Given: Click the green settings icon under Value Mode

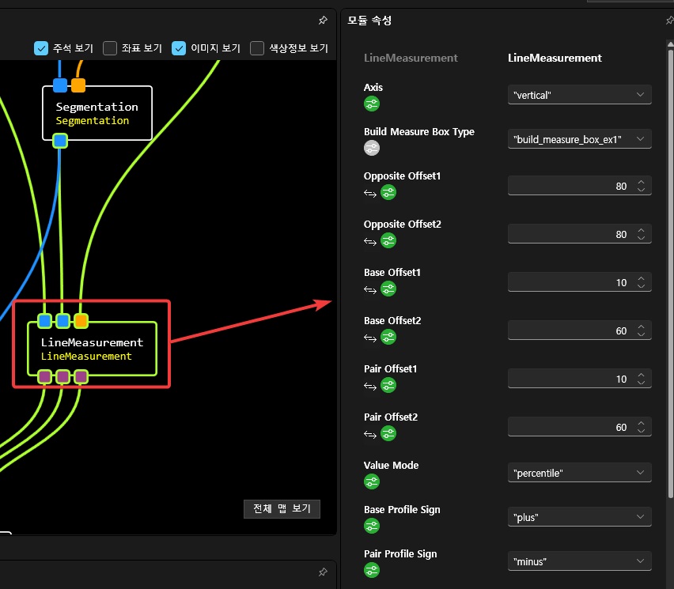Looking at the screenshot, I should pyautogui.click(x=372, y=481).
